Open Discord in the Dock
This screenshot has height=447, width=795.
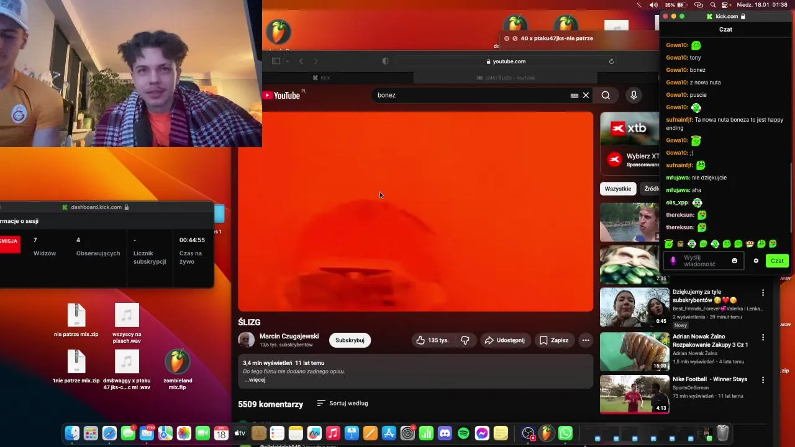[445, 433]
